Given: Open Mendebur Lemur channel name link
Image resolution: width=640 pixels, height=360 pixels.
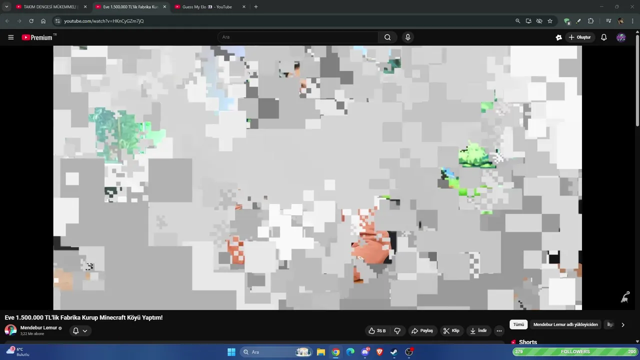Looking at the screenshot, I should (39, 328).
